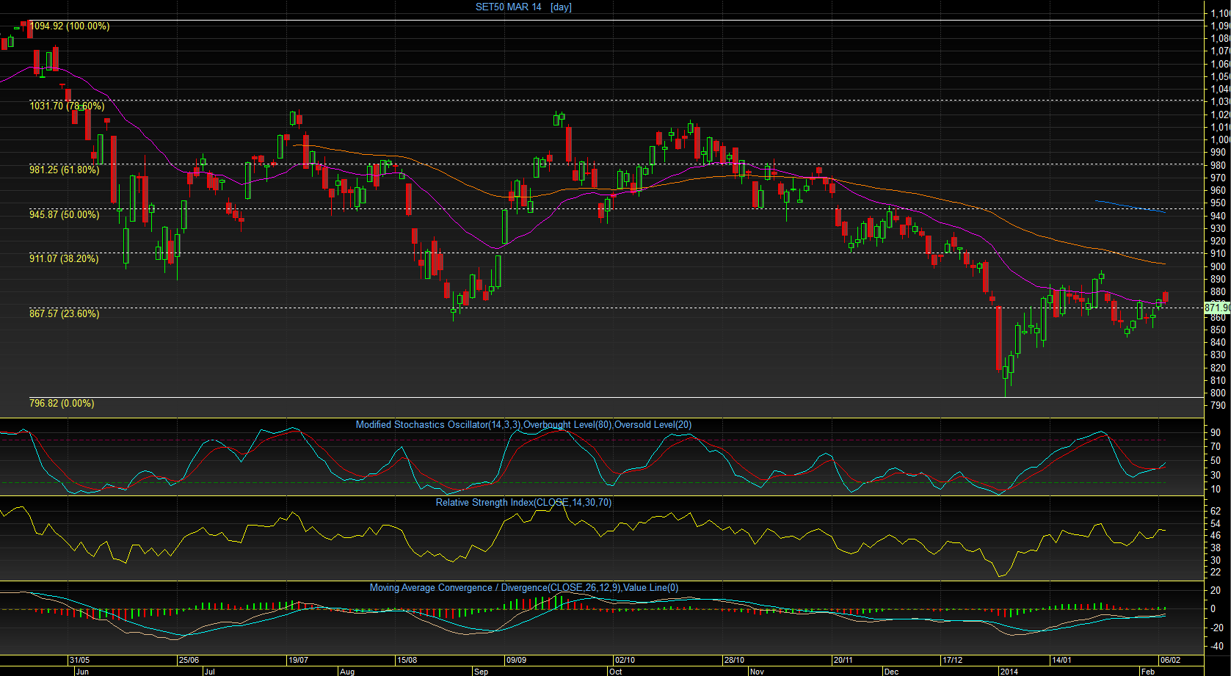Click the '10' level on the Stochastics axis
1231x676 pixels.
(x=1216, y=490)
